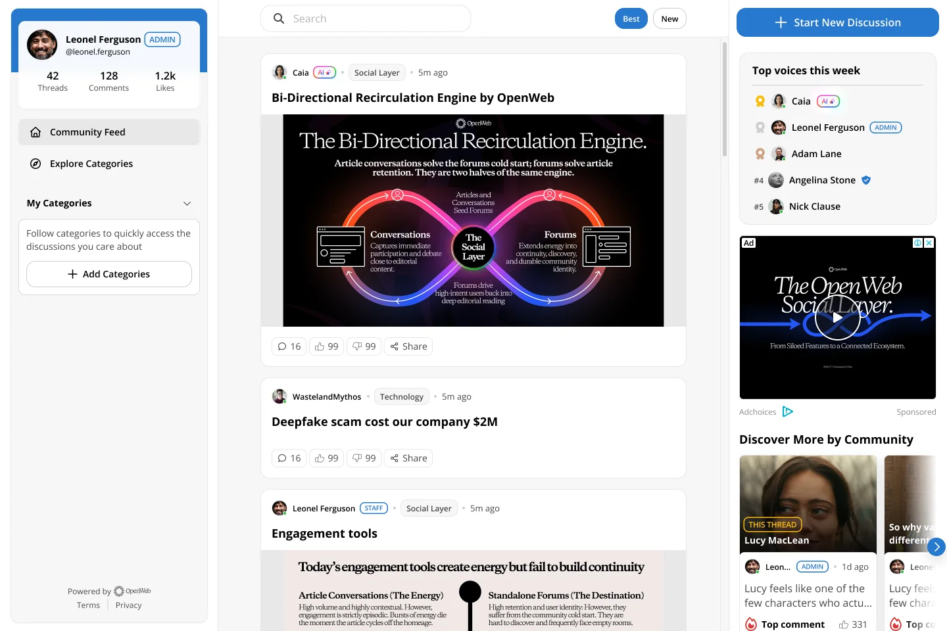Viewport: 947px width, 631px height.
Task: Open the Terms link
Action: click(88, 605)
